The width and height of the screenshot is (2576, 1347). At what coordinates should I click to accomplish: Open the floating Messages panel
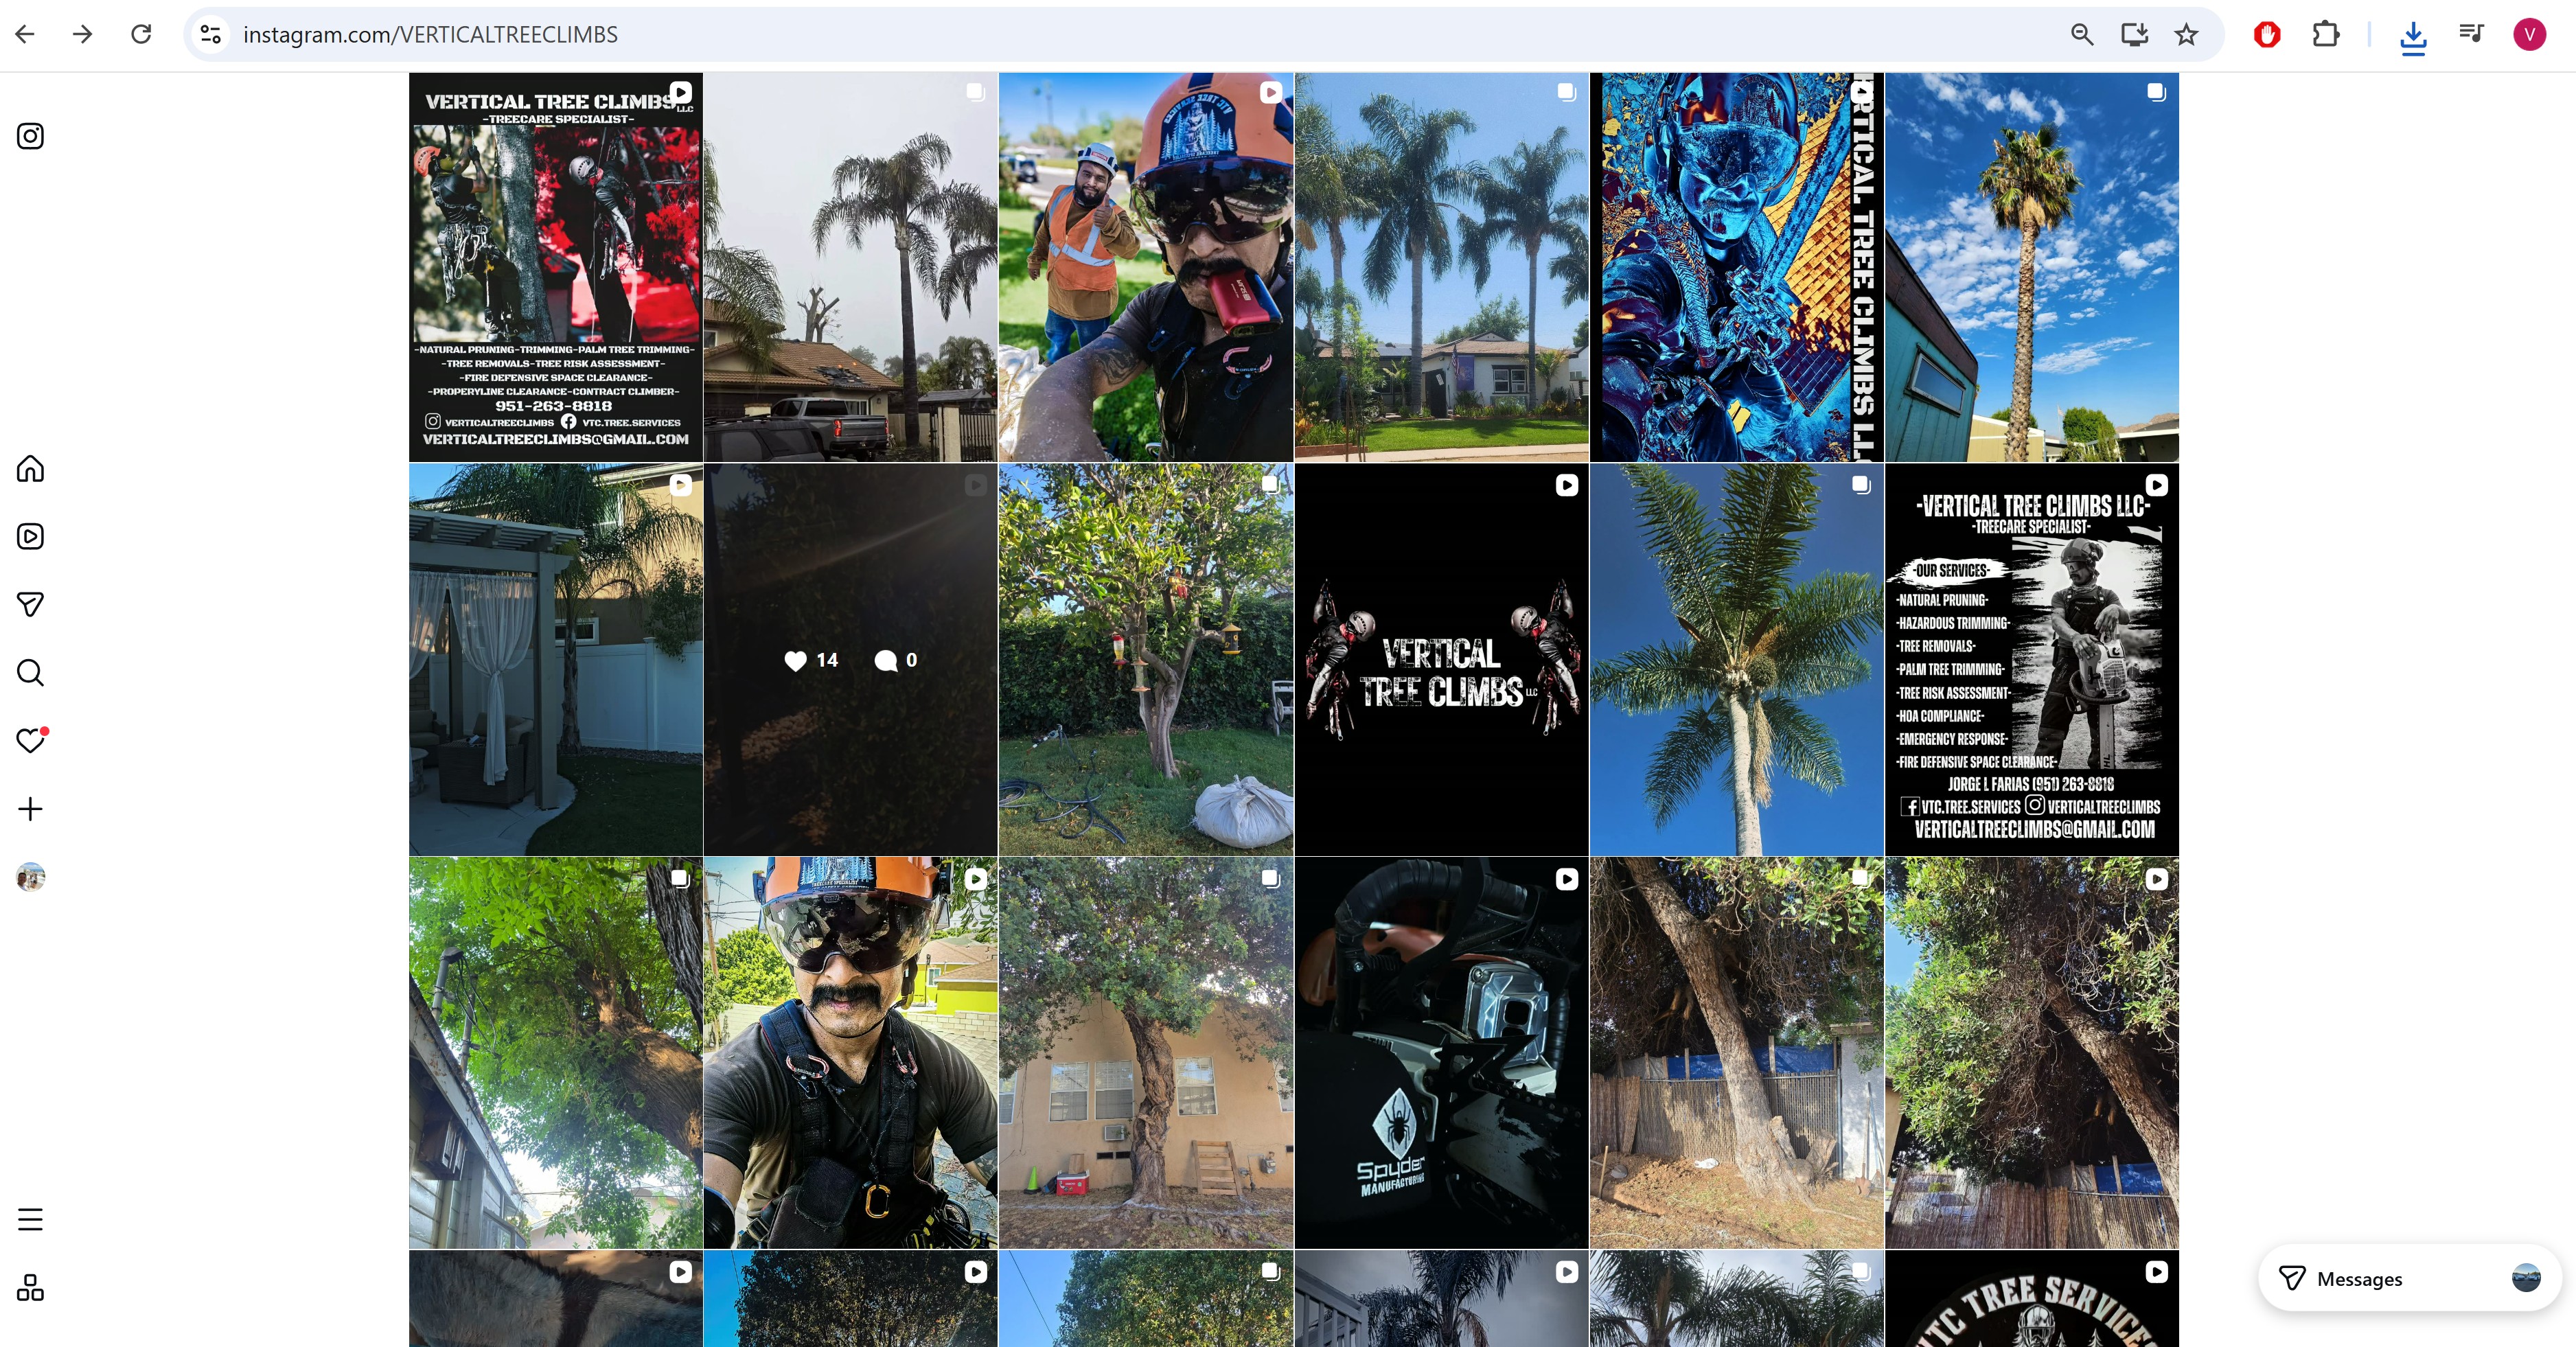point(2410,1278)
